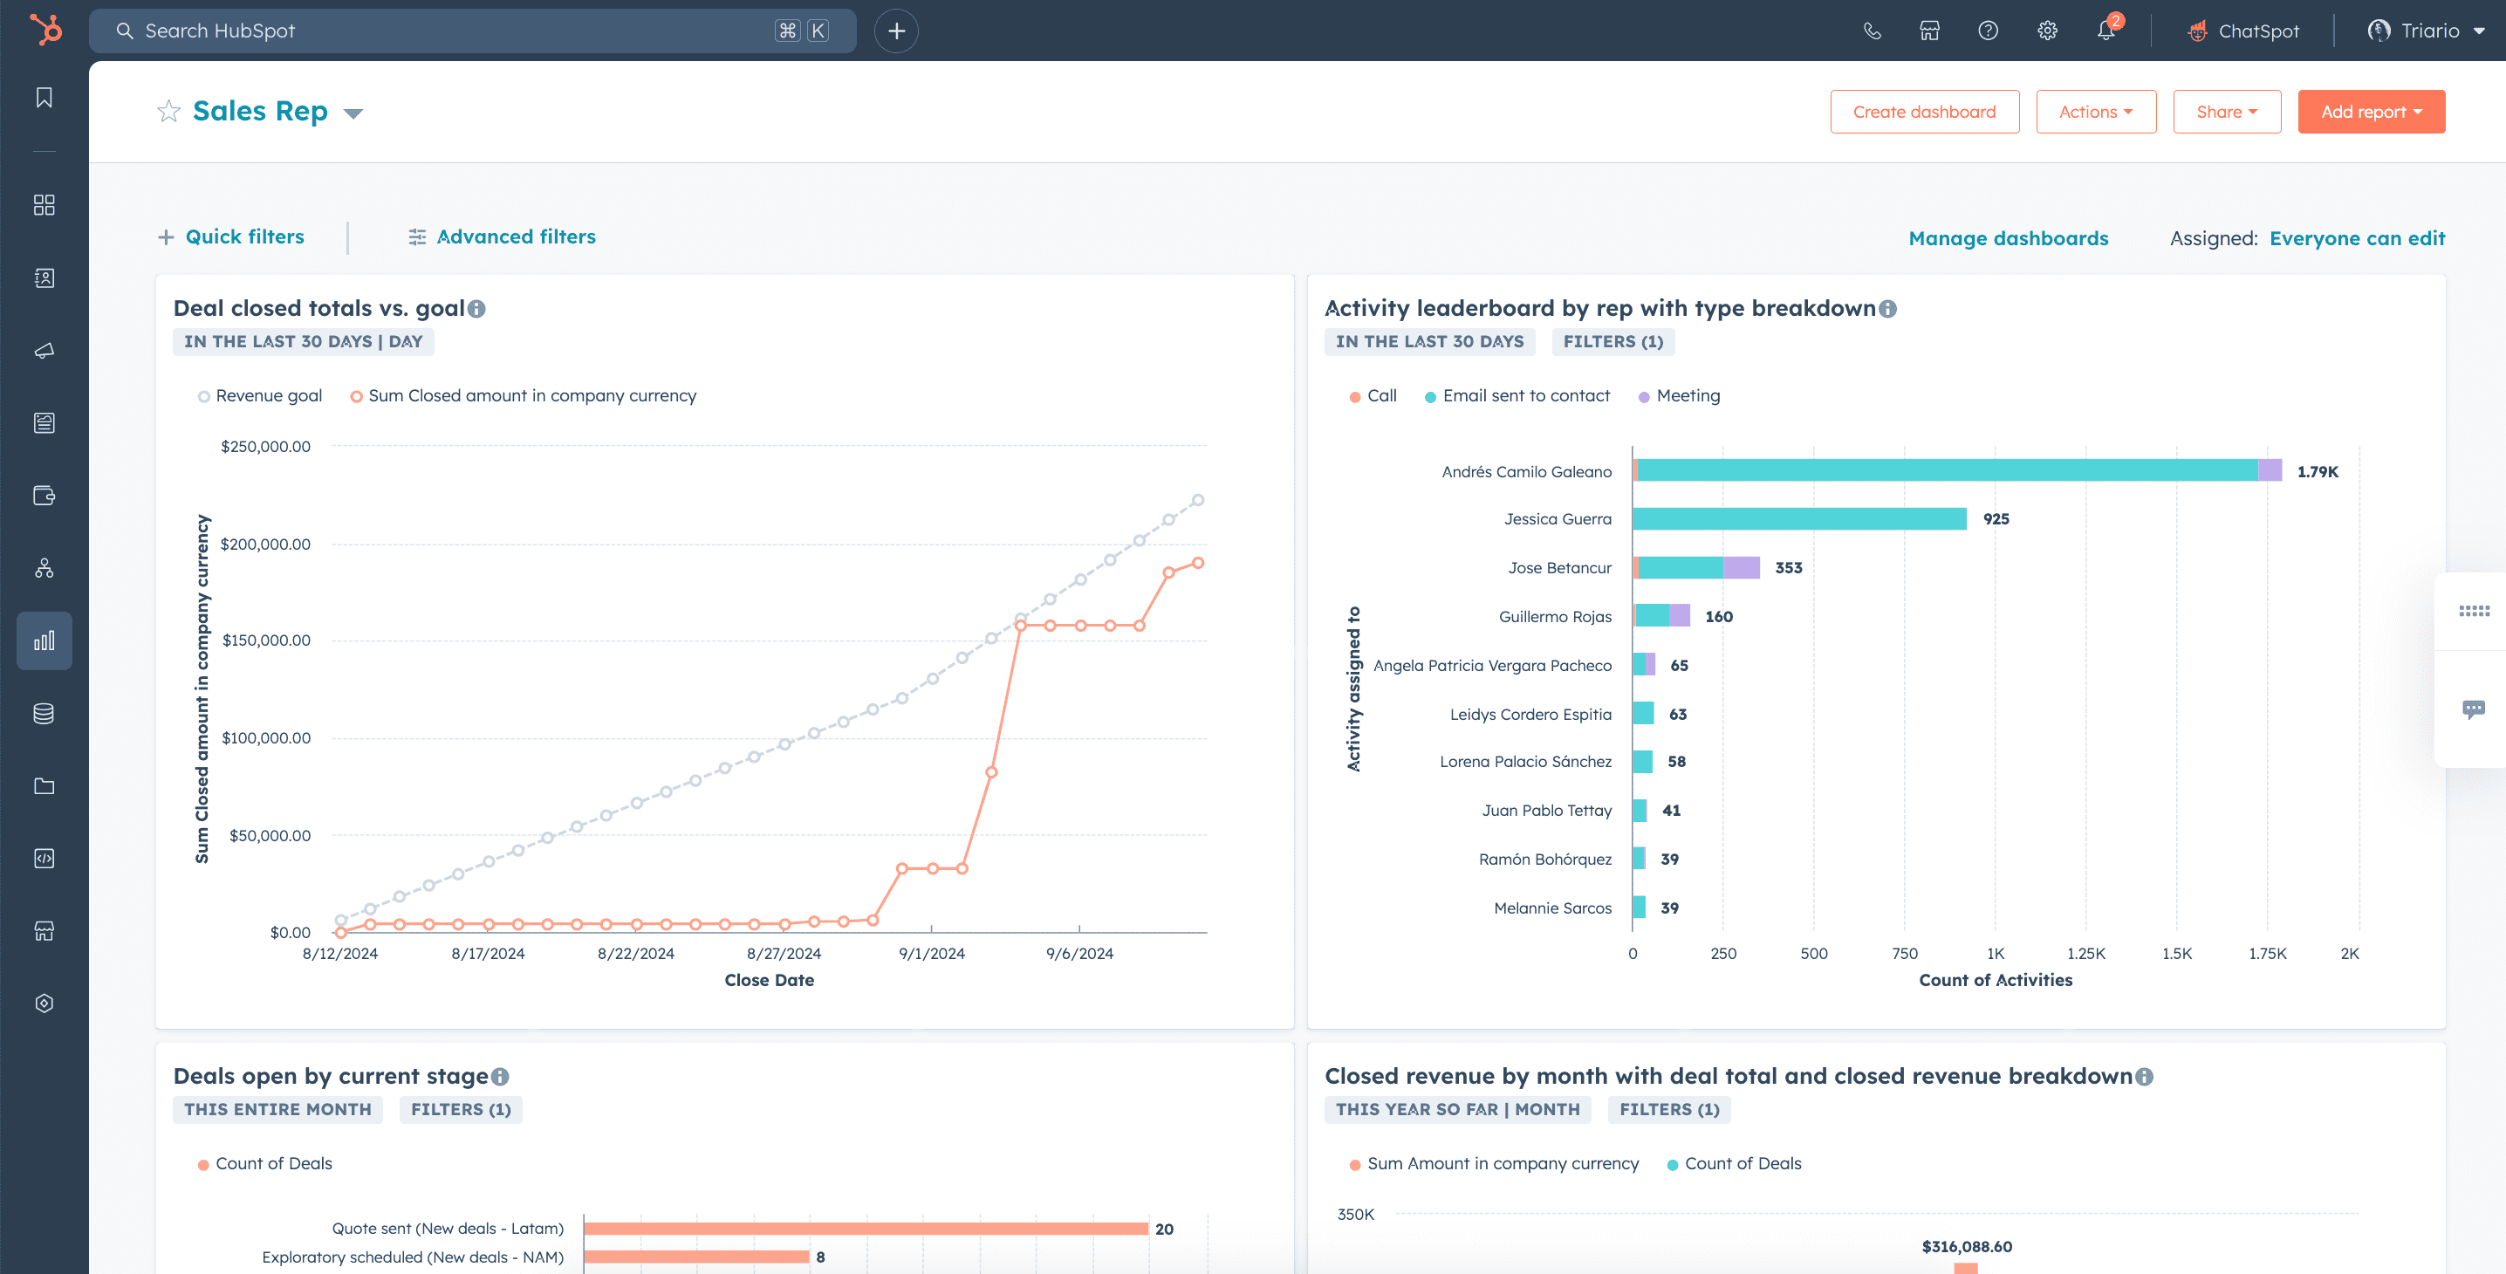Open the Help question mark icon
Viewport: 2506px width, 1274px height.
pos(1989,31)
